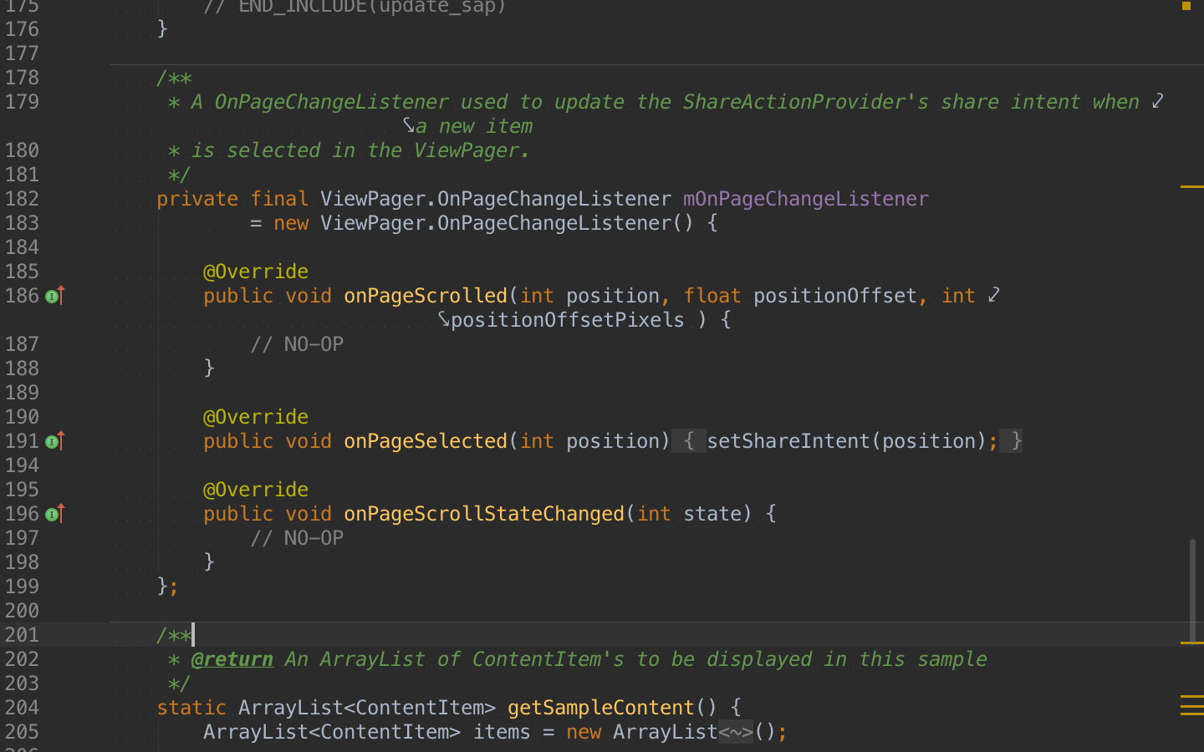
Task: Click the vertical scrollbar thumb
Action: [x=1192, y=590]
